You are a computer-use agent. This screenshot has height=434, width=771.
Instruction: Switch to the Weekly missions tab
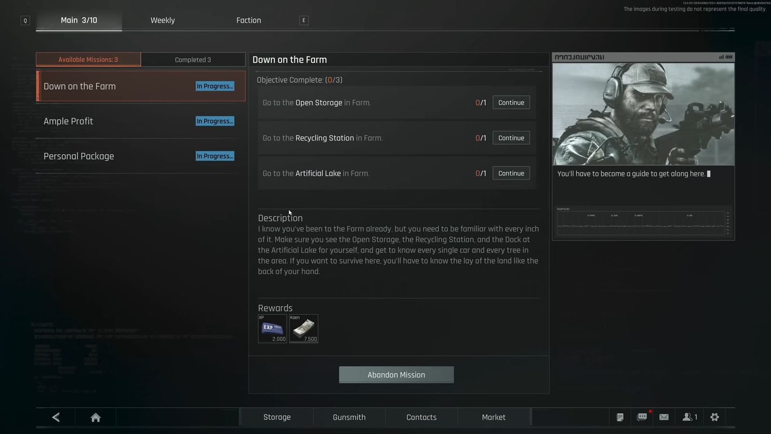coord(162,20)
